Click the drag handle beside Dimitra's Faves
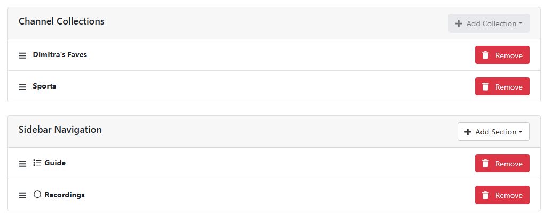The height and width of the screenshot is (216, 544). [x=22, y=55]
